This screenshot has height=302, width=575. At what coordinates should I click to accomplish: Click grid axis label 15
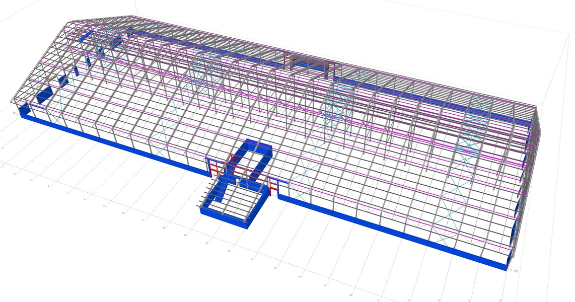click(x=229, y=250)
